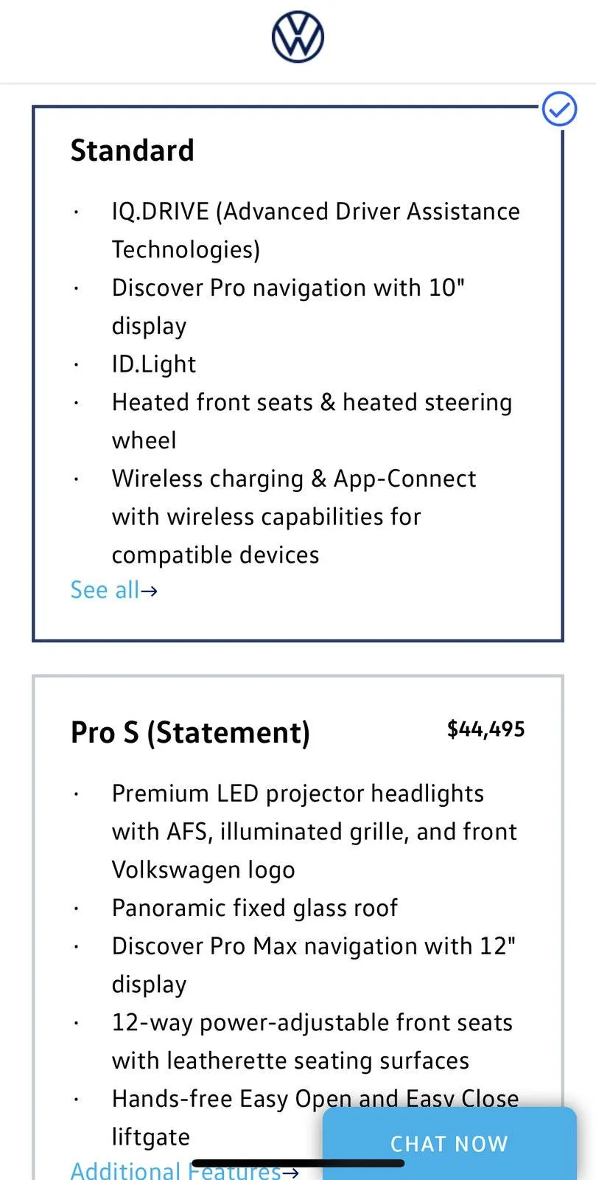Tap Heated front seats feature text
Viewport: 596px width, 1180px height.
coord(312,420)
